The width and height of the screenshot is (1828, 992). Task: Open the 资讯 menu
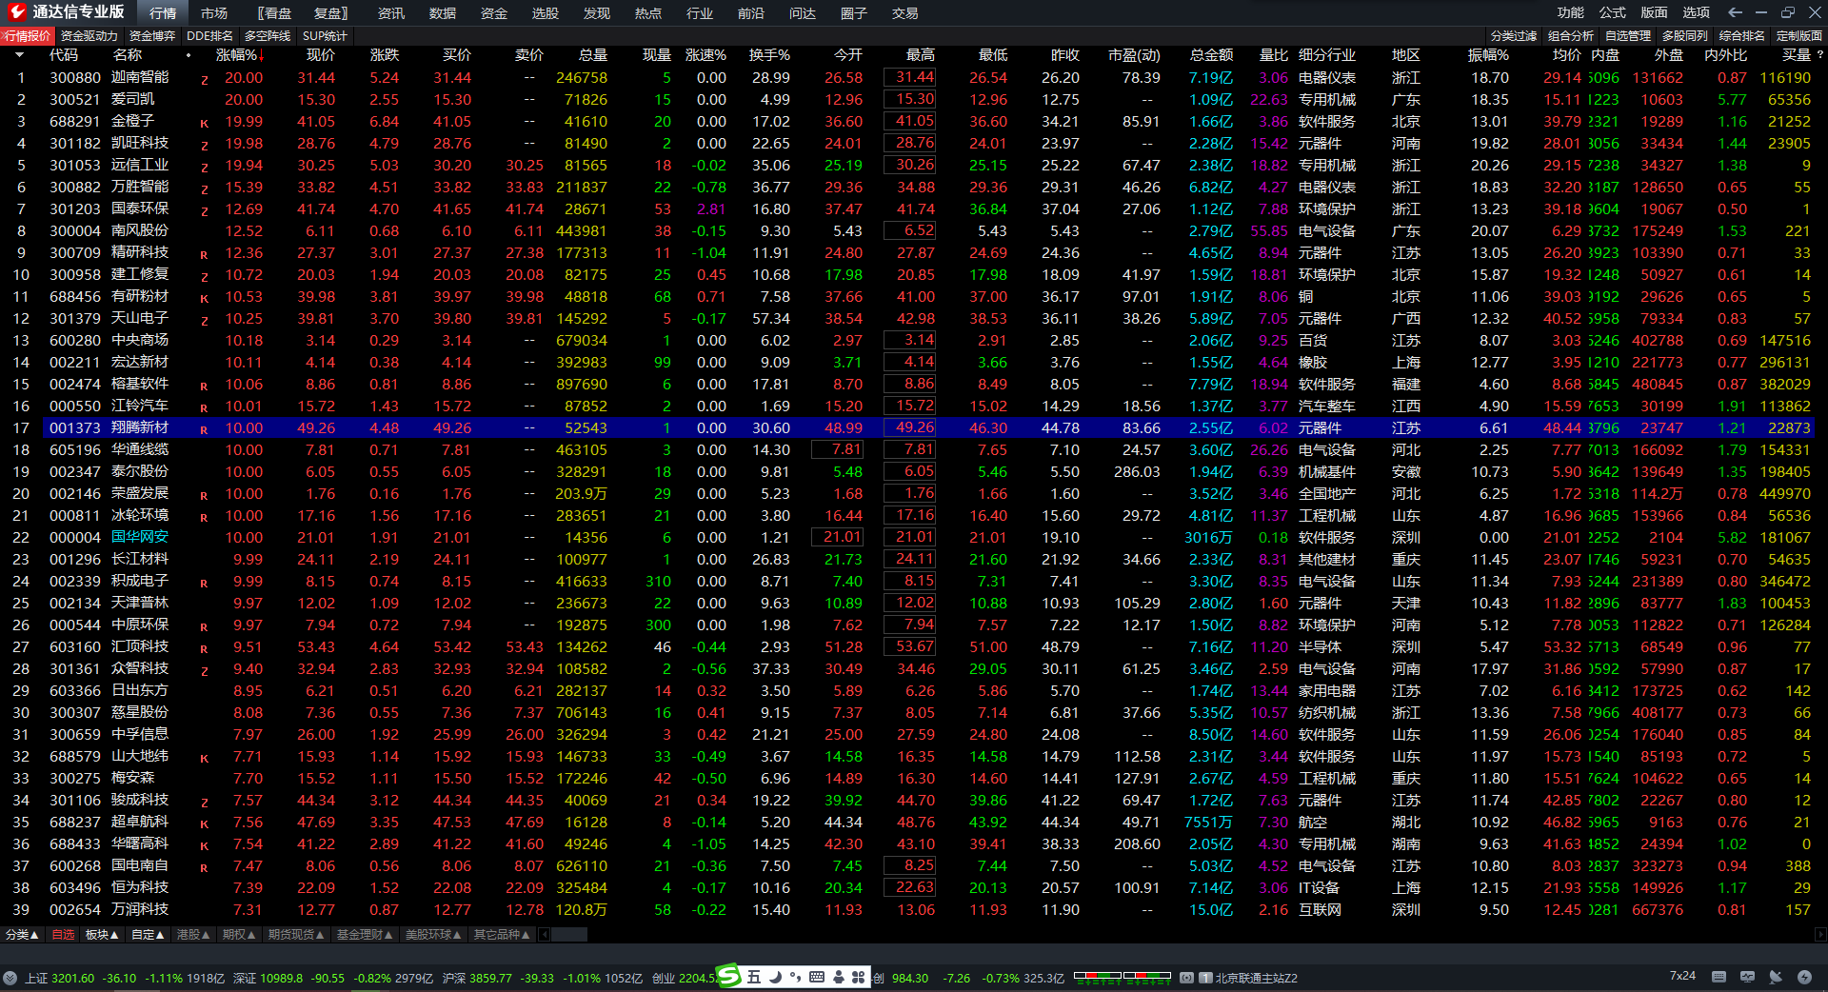(x=391, y=13)
